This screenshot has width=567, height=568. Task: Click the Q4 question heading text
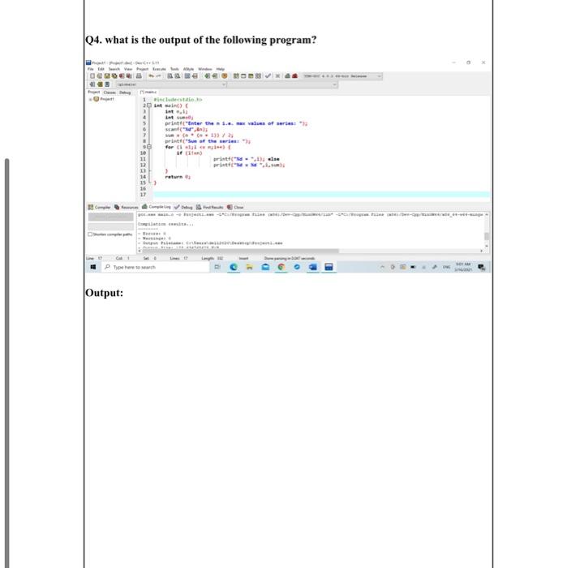[201, 40]
